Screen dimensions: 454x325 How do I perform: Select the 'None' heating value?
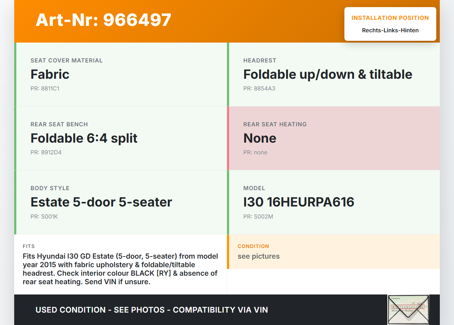[260, 138]
